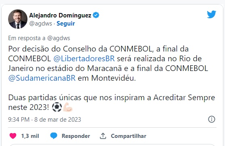Click the tweet body text about Maracanã
The width and height of the screenshot is (225, 146).
coord(108,64)
